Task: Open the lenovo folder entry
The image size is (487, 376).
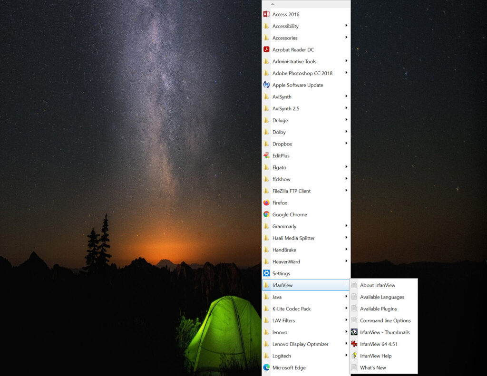Action: [306, 332]
